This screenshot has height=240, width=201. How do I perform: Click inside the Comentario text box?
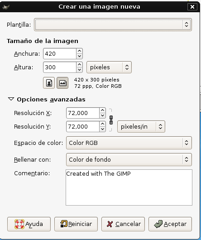pos(129,187)
